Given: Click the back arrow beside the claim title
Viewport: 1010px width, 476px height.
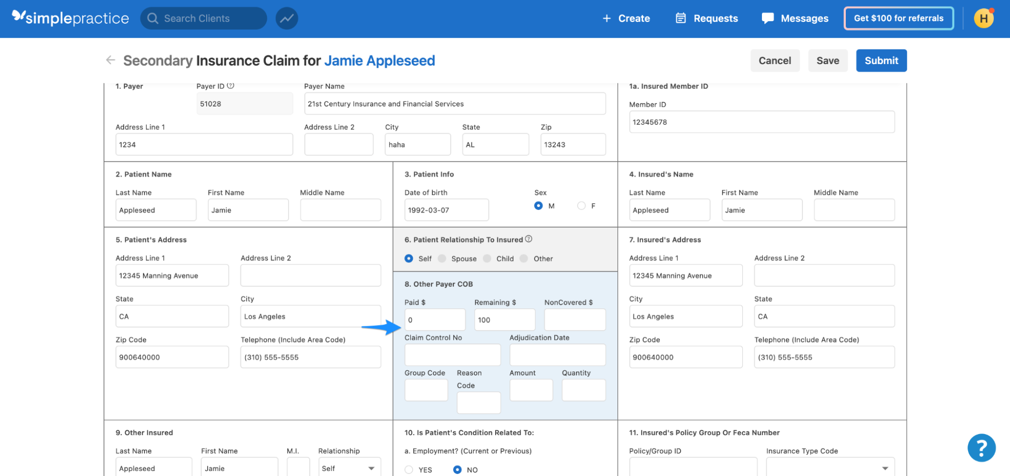Looking at the screenshot, I should (x=110, y=60).
